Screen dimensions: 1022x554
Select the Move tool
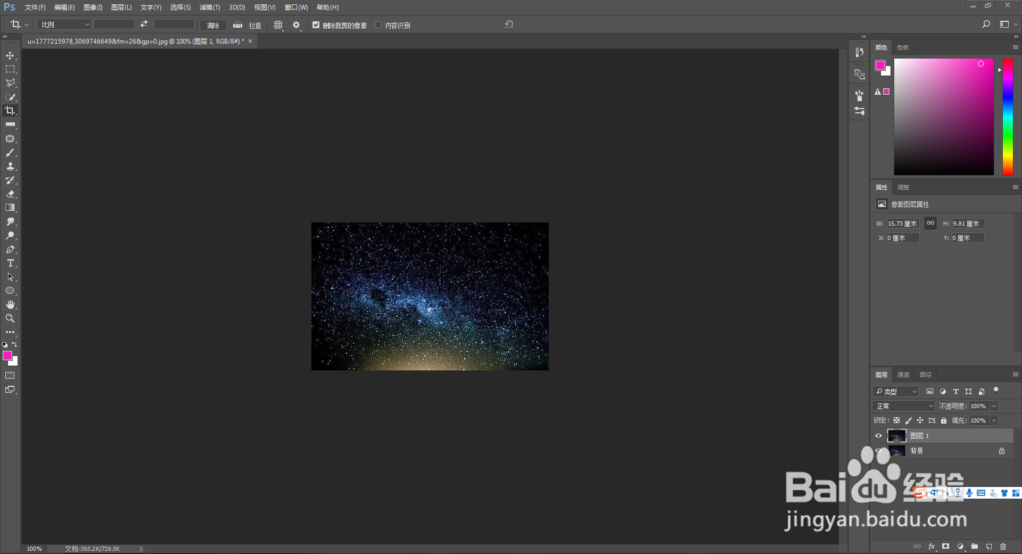10,55
